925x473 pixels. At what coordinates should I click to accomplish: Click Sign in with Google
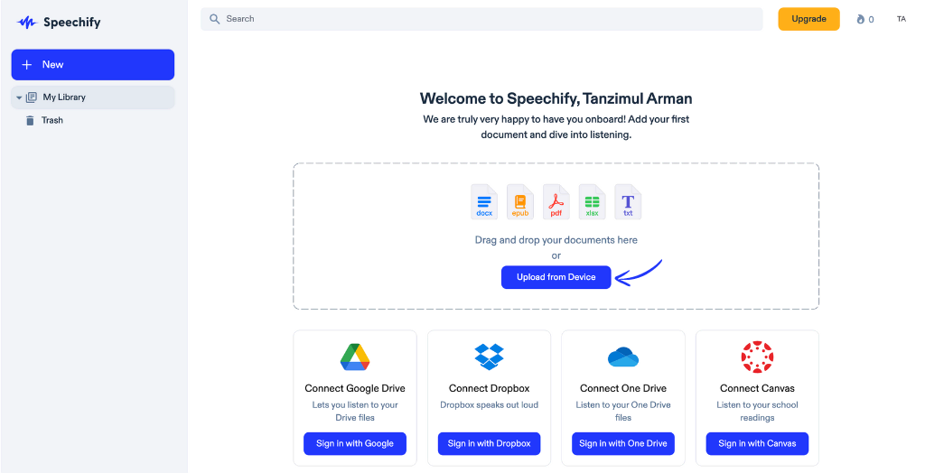pos(355,443)
